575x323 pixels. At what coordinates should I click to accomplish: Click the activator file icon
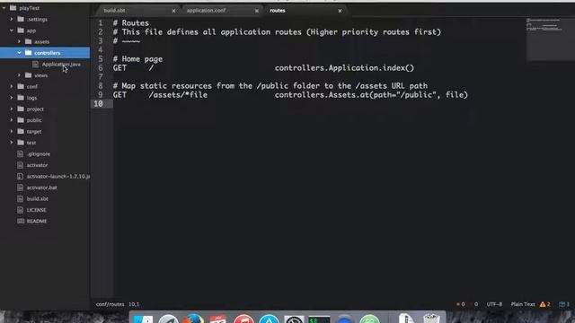coord(21,165)
